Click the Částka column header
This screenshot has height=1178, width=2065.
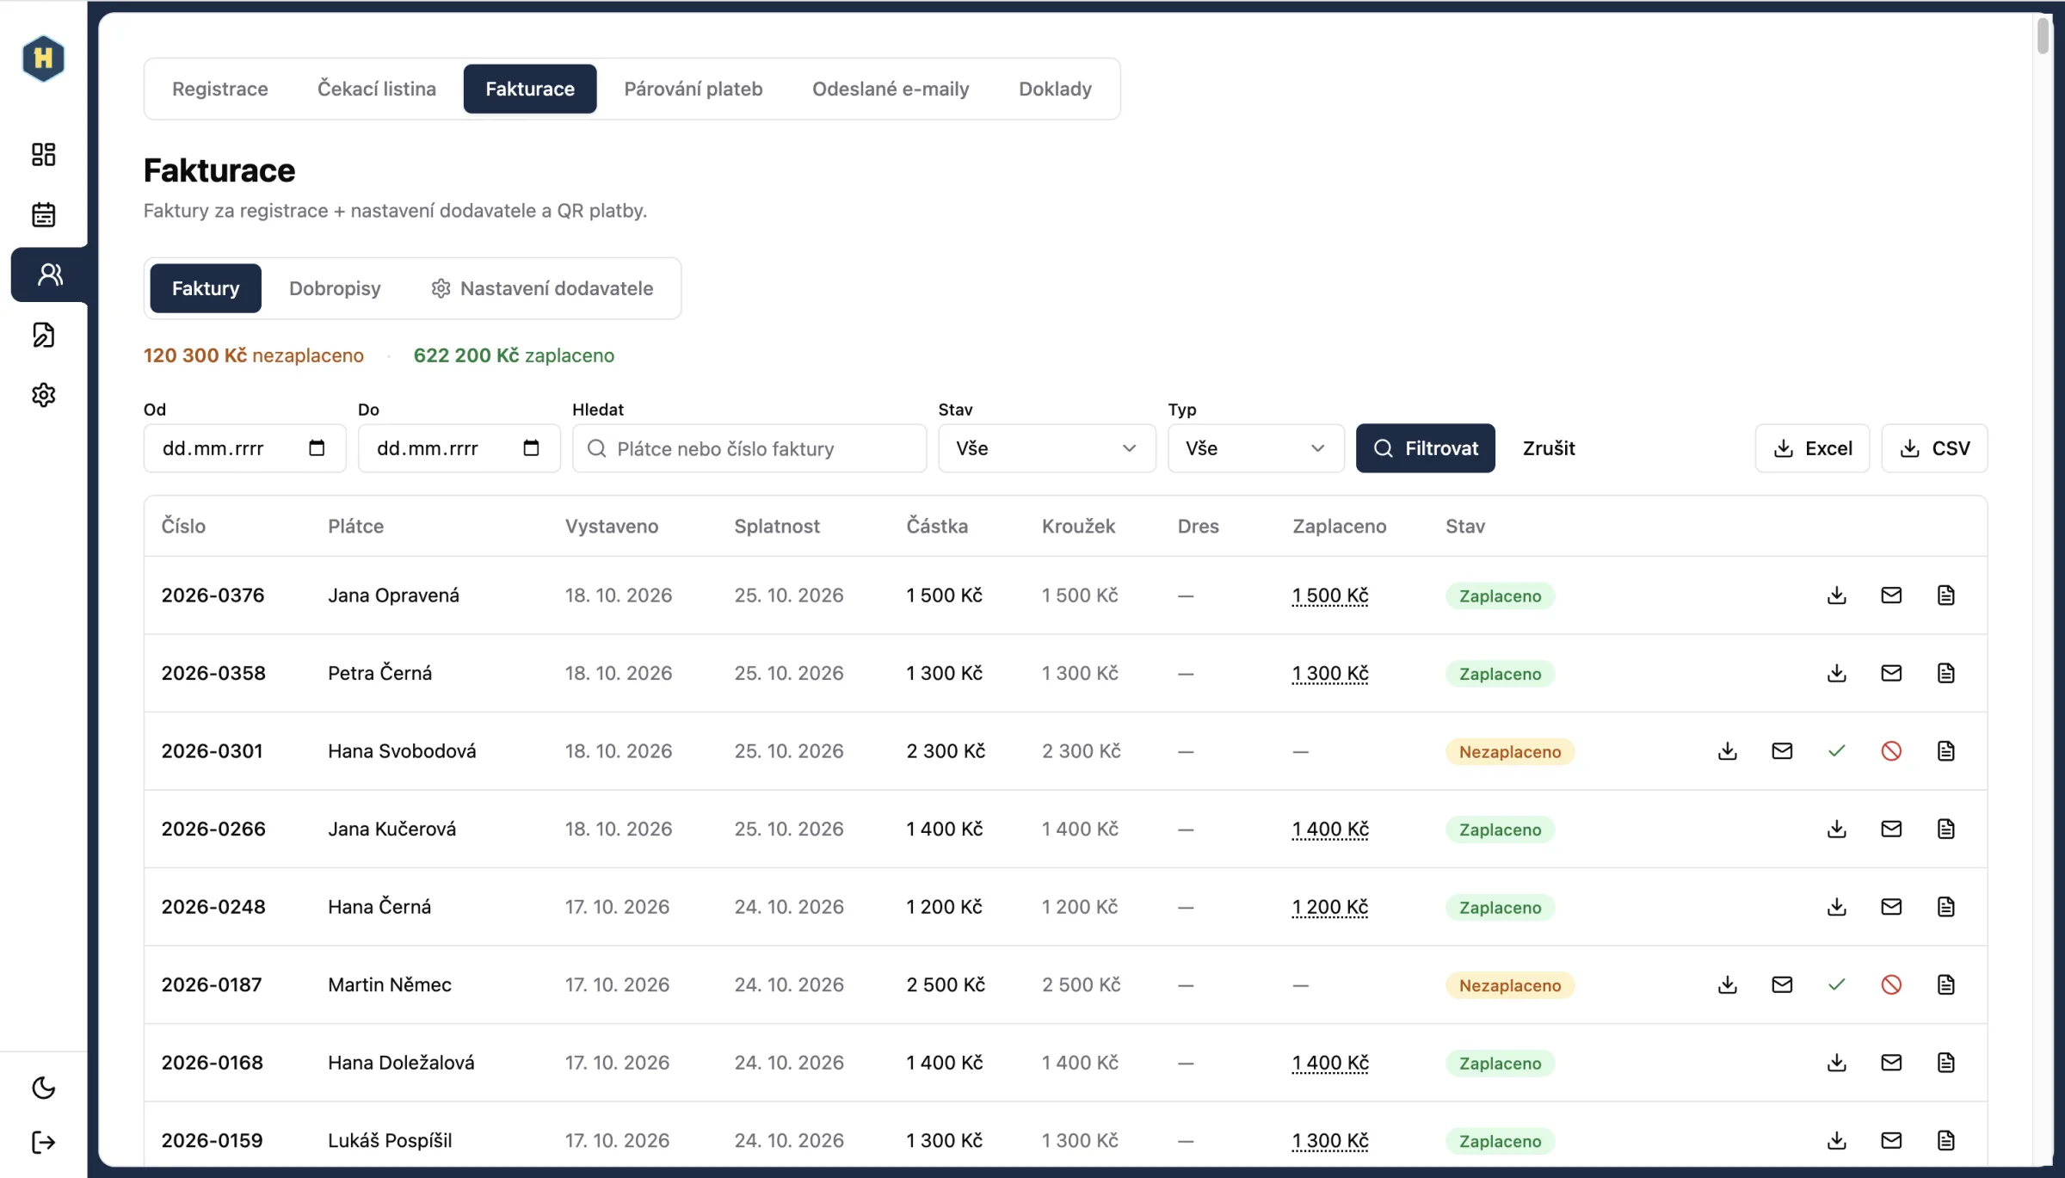tap(937, 526)
